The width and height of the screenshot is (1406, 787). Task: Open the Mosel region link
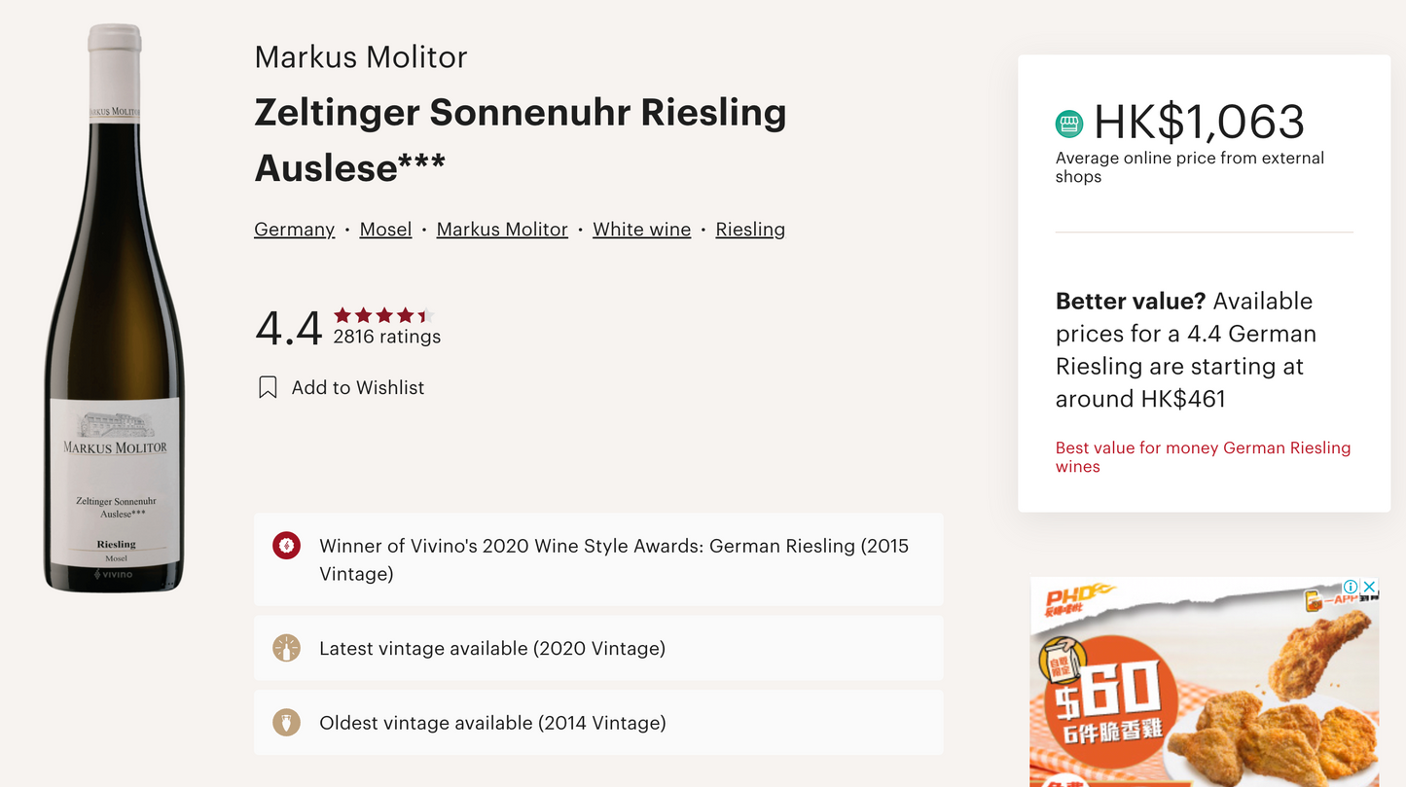click(385, 230)
